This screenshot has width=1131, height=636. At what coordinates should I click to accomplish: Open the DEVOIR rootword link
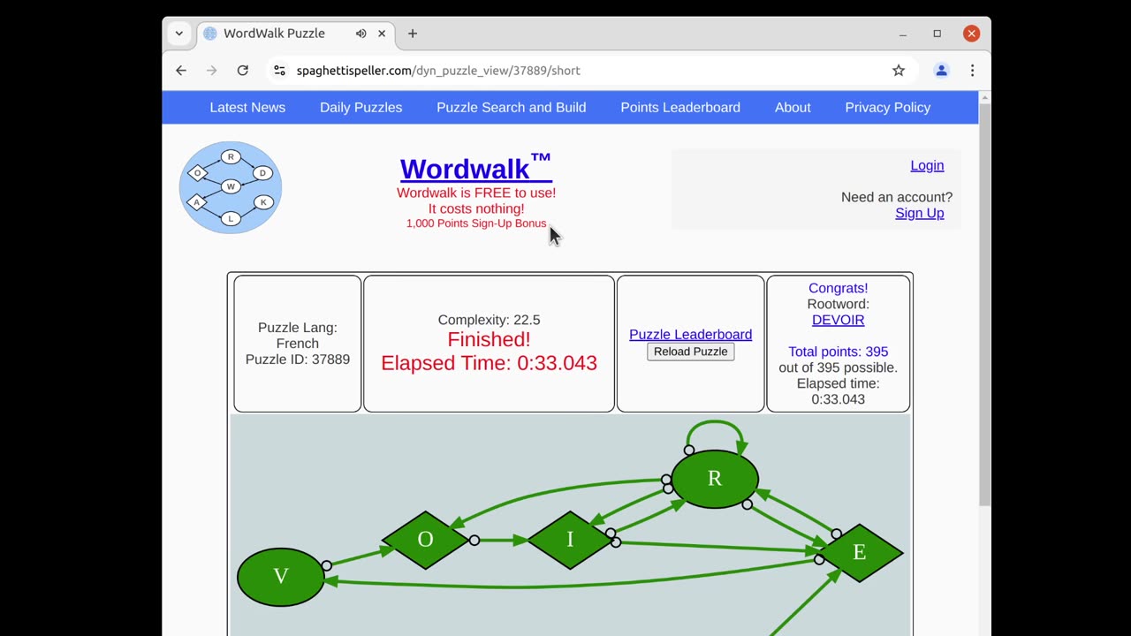[x=838, y=320]
